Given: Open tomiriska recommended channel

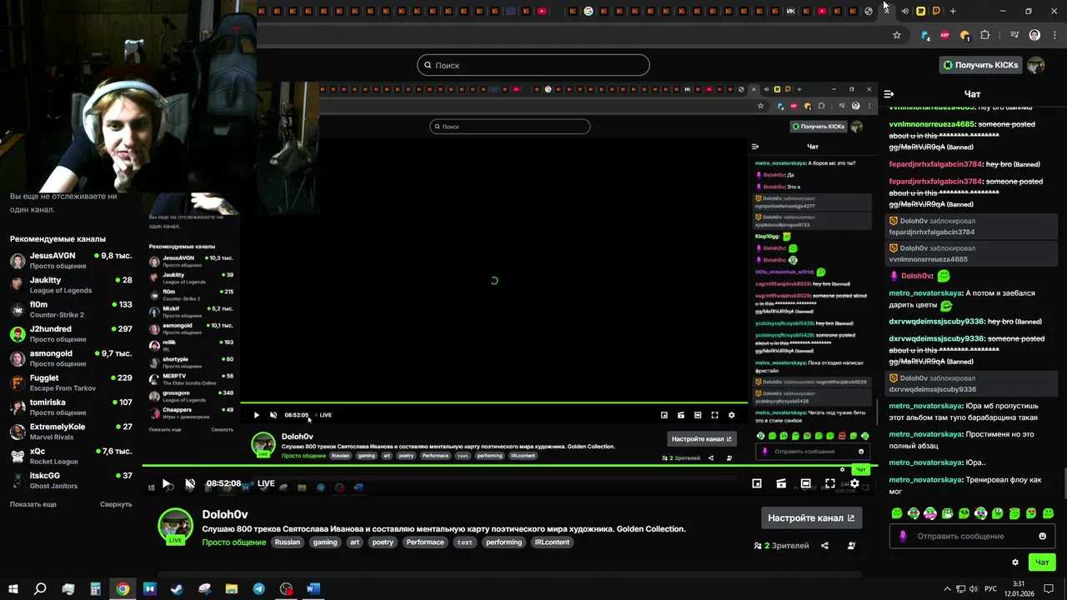Looking at the screenshot, I should (71, 407).
